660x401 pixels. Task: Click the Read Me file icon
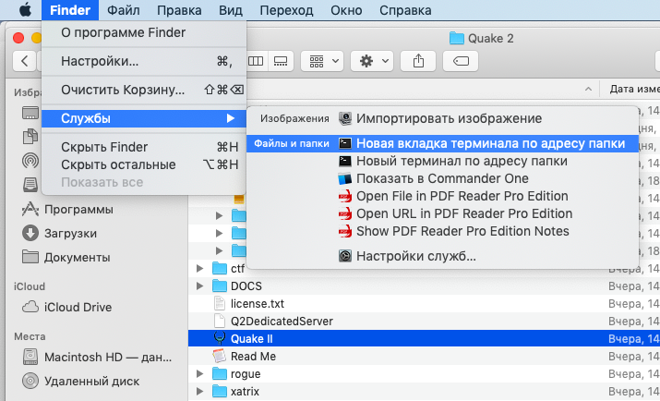click(x=220, y=357)
